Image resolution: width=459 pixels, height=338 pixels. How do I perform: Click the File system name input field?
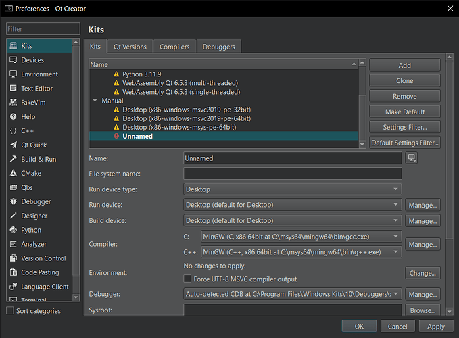pyautogui.click(x=292, y=174)
